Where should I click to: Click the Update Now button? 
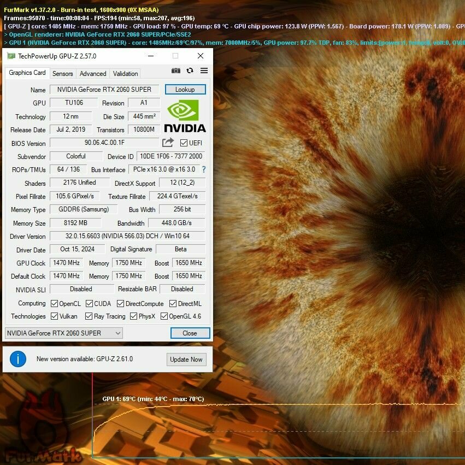pyautogui.click(x=186, y=360)
